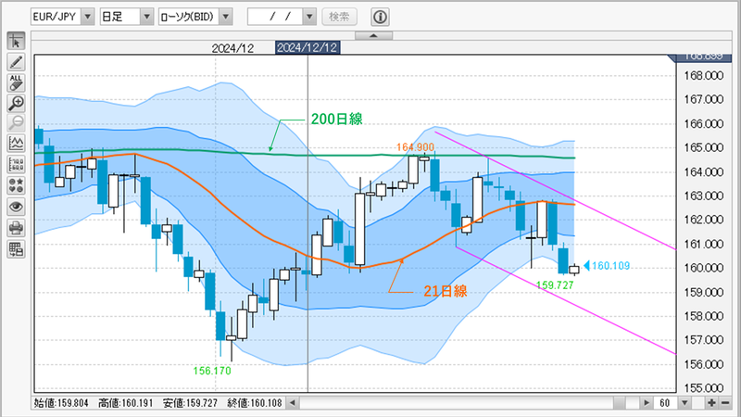
Task: Click the scrollbar right arrow
Action: [646, 403]
